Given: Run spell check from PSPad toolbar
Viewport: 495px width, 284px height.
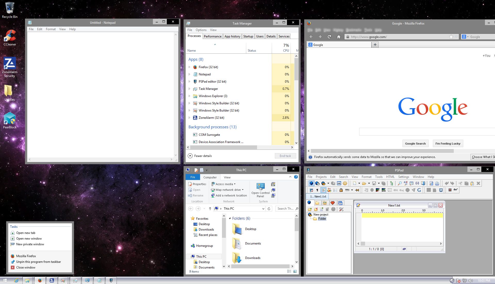Looking at the screenshot, I should pos(347,190).
